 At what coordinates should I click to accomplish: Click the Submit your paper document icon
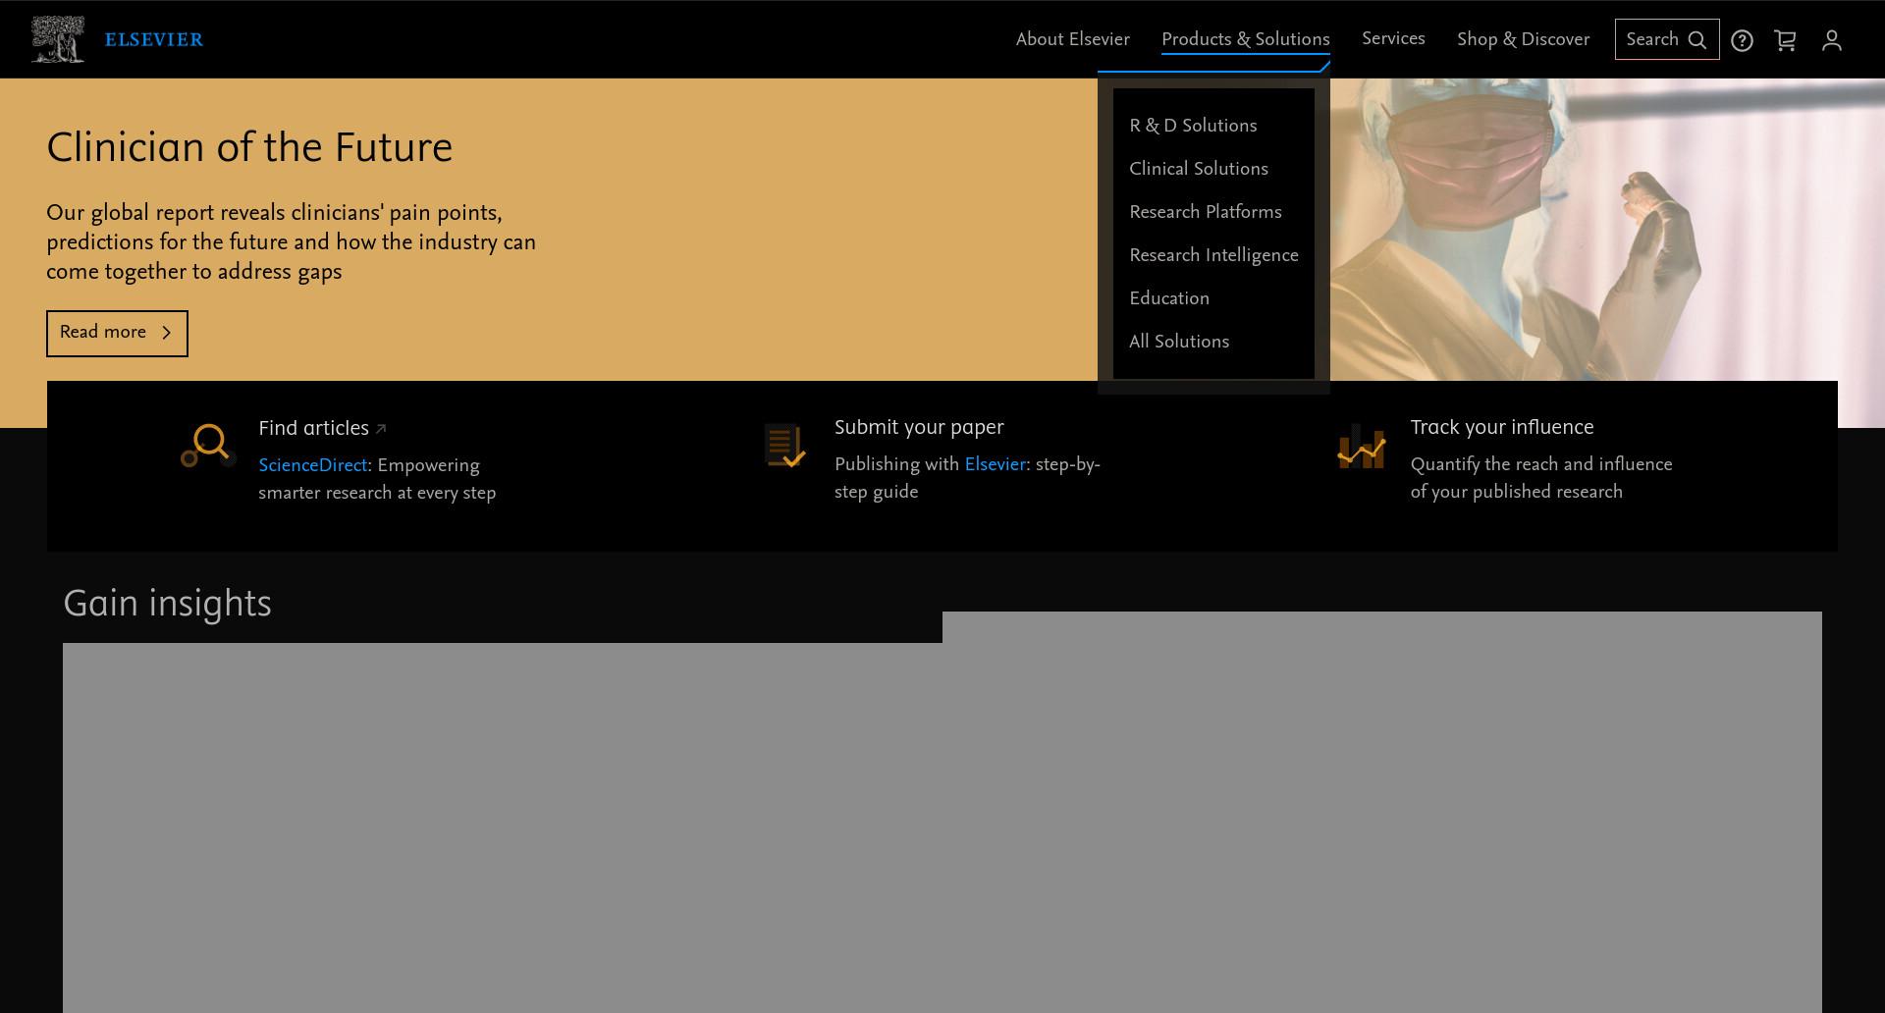pos(784,446)
